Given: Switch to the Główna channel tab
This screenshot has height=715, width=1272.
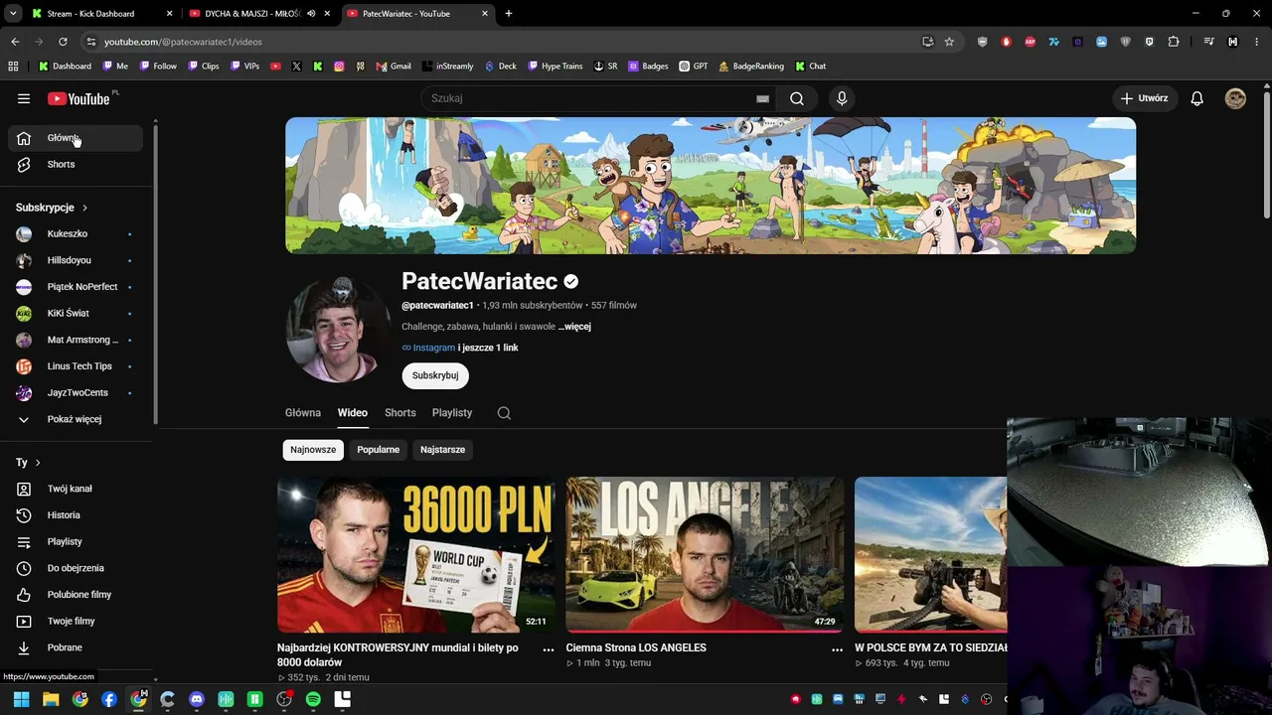Looking at the screenshot, I should pos(303,413).
